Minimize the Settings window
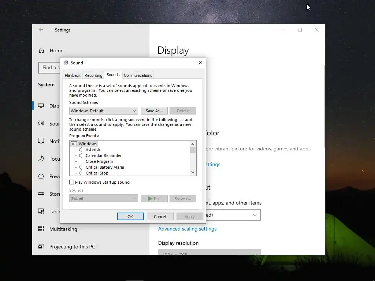375x281 pixels. click(283, 30)
